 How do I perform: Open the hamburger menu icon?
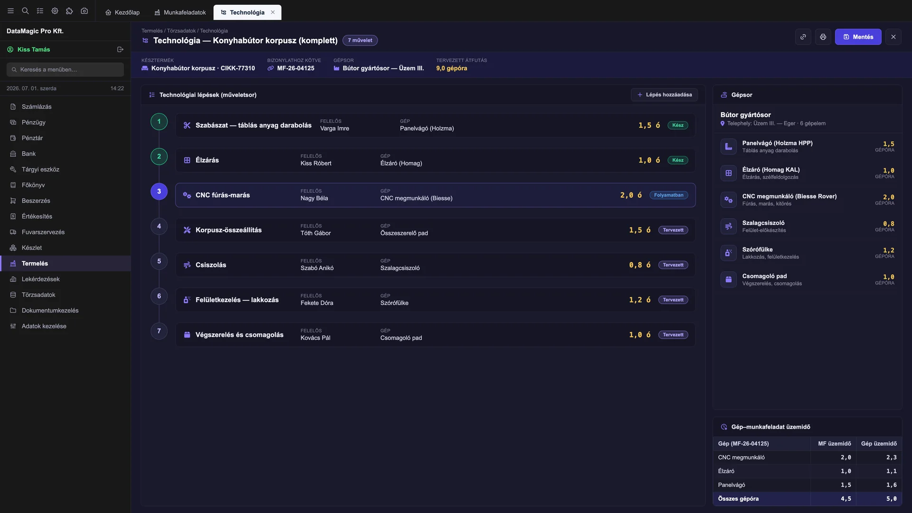coord(10,11)
